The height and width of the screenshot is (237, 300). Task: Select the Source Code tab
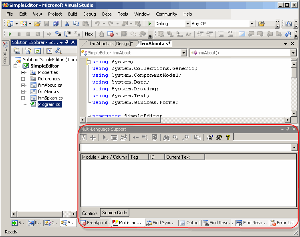tap(115, 213)
